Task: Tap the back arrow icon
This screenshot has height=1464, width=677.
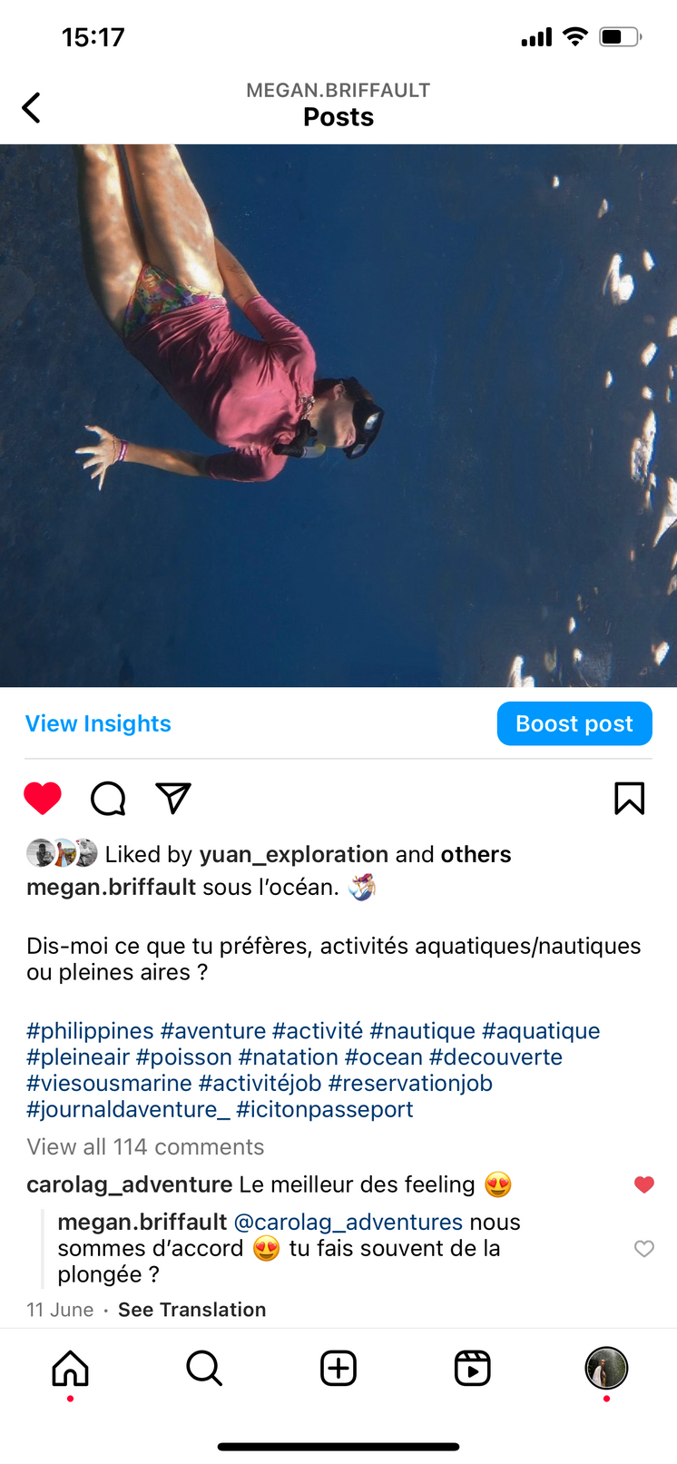Action: coord(31,108)
